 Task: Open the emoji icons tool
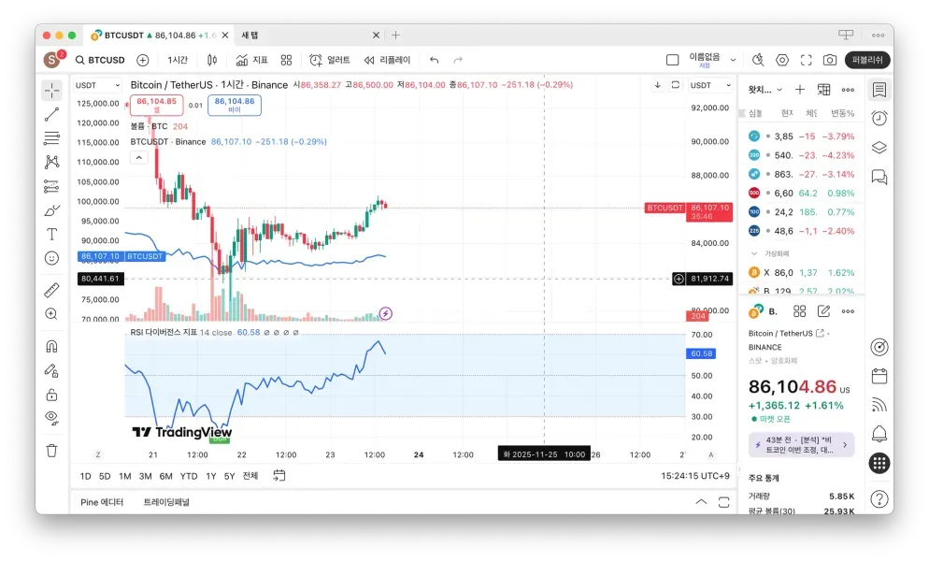tap(52, 258)
